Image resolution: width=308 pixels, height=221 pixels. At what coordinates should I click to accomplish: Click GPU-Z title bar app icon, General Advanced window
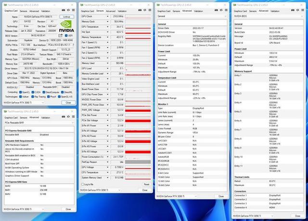coord(158,5)
